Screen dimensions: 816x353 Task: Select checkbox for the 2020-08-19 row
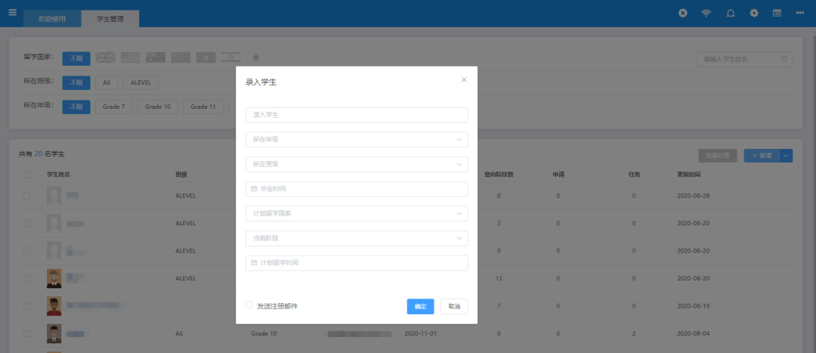[27, 306]
